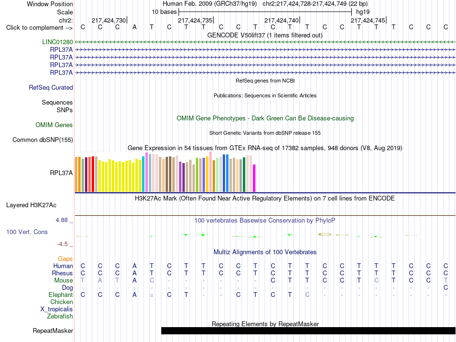Click the OMIM Gene Phenotypes track title
Viewport: 456px width, 342px height.
[x=265, y=118]
